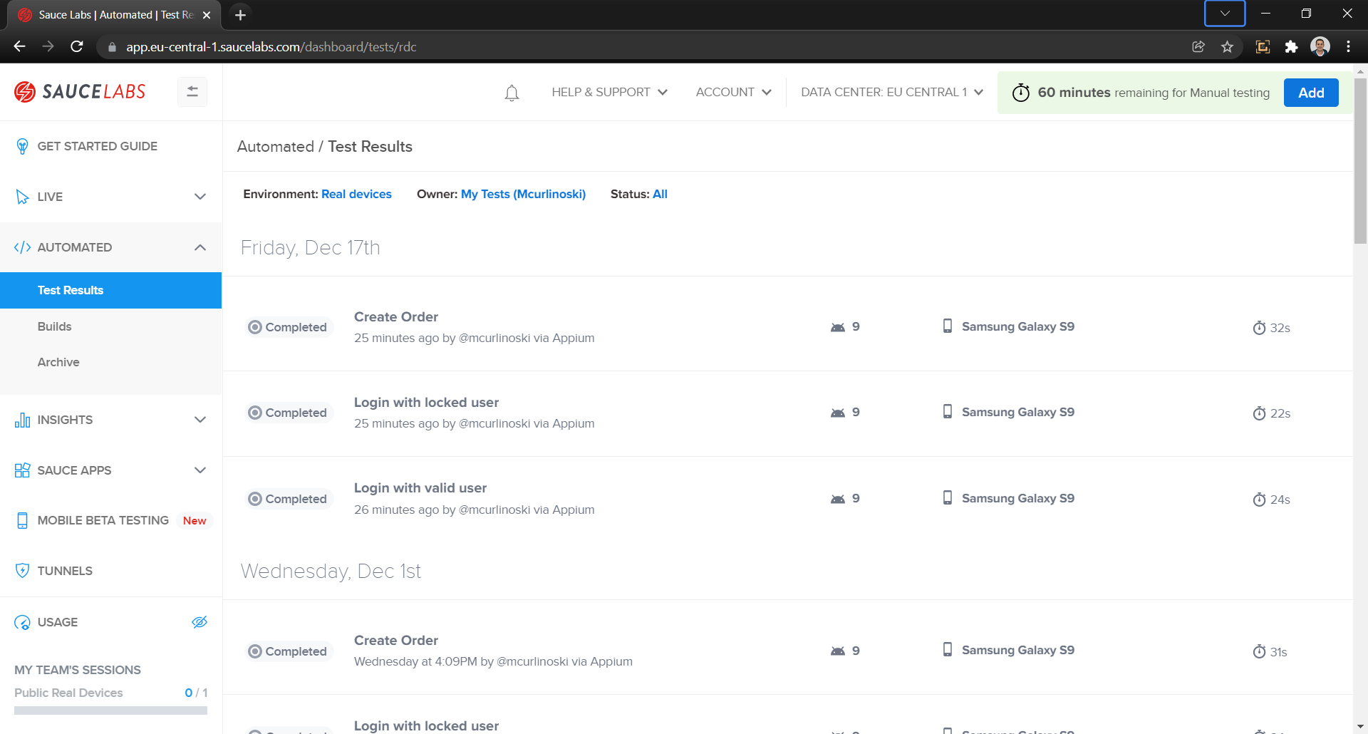
Task: Expand the Insights section chevron
Action: [200, 420]
